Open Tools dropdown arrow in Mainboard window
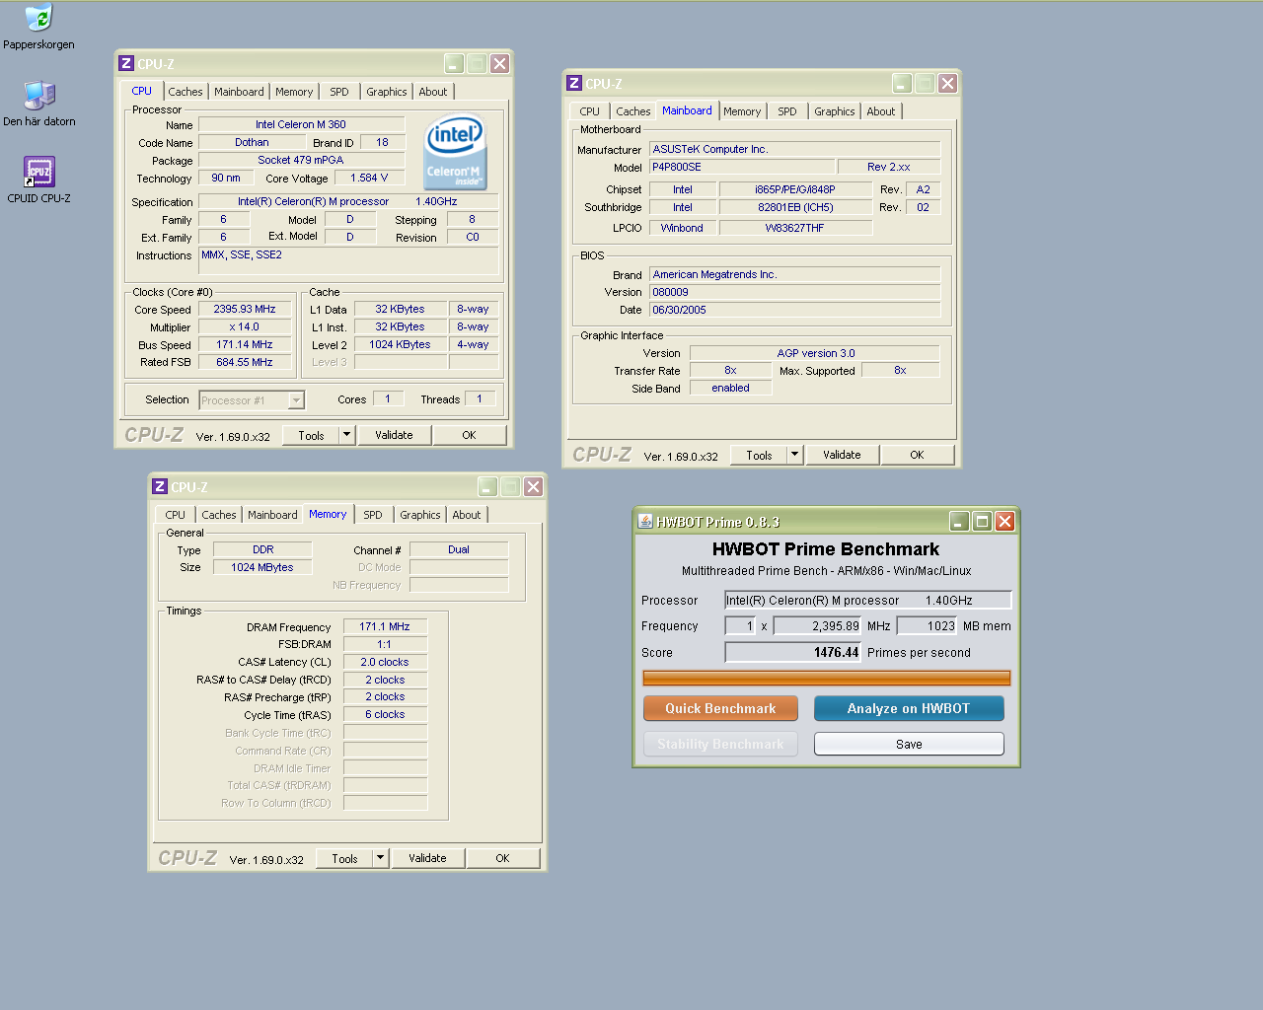This screenshot has height=1010, width=1263. tap(794, 455)
